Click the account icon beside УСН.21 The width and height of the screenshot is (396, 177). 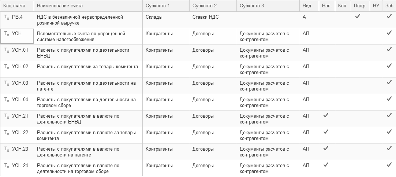(x=7, y=116)
